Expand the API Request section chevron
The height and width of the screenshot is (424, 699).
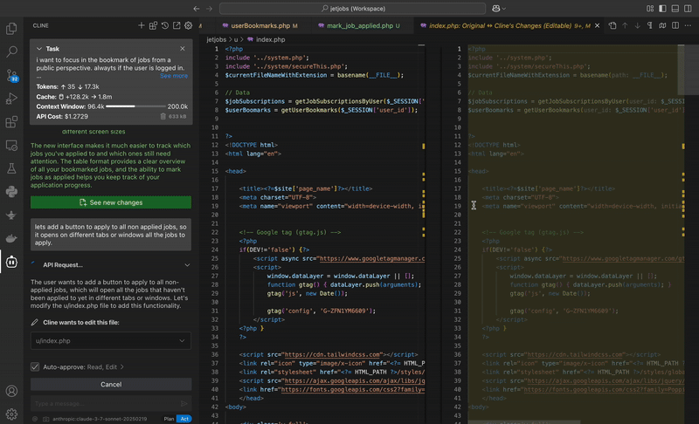pyautogui.click(x=187, y=264)
